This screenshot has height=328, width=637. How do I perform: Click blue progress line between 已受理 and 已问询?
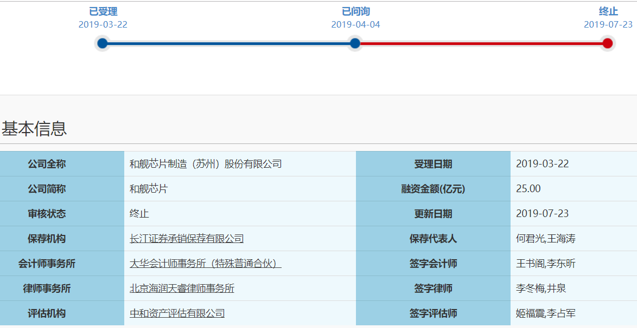tap(229, 43)
